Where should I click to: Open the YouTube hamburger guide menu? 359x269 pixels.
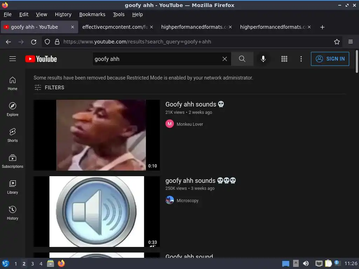pyautogui.click(x=13, y=59)
